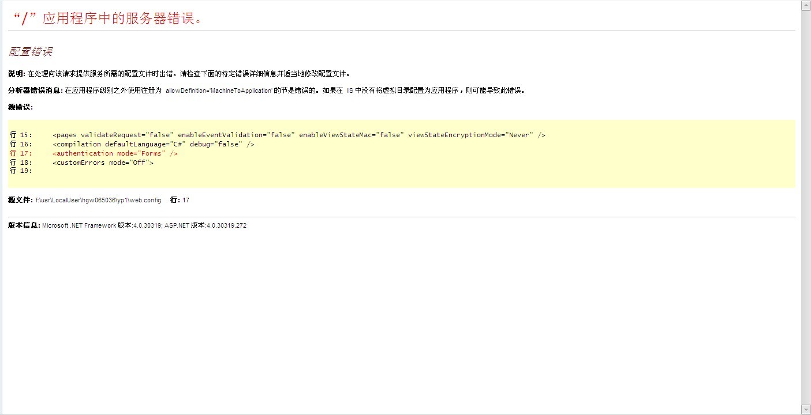The height and width of the screenshot is (415, 811).
Task: Click the scrollbar down arrow
Action: tap(806, 409)
